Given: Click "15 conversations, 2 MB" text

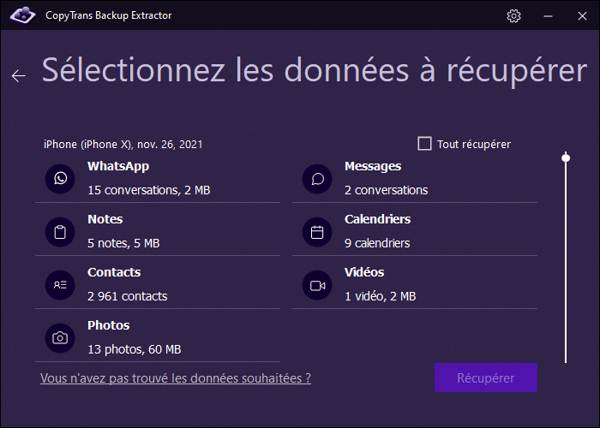Looking at the screenshot, I should tap(149, 190).
